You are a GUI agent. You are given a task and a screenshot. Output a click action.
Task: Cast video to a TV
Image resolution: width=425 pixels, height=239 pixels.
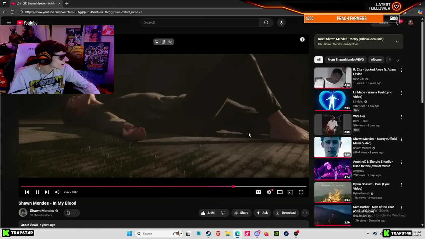point(291,192)
